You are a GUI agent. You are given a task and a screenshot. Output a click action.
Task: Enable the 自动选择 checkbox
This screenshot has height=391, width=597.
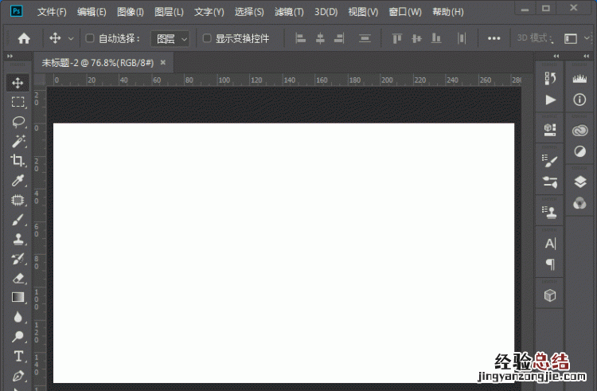pos(90,38)
